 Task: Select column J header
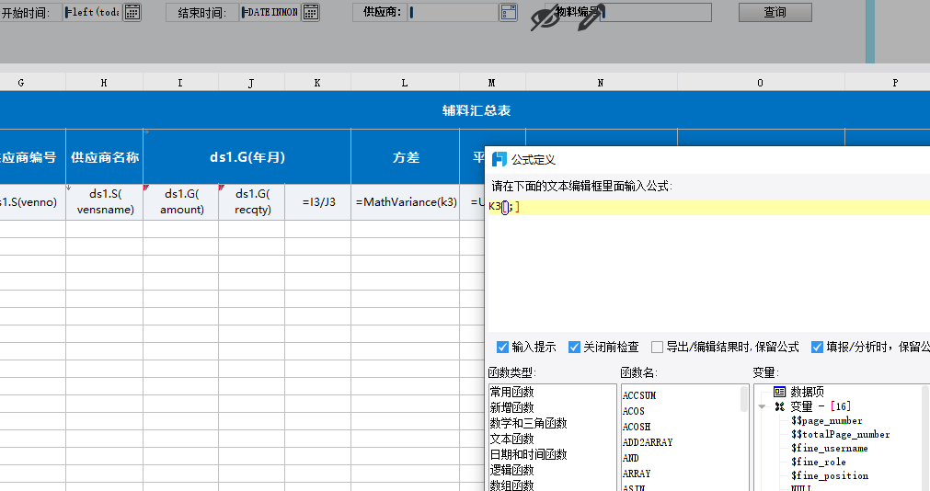(251, 83)
